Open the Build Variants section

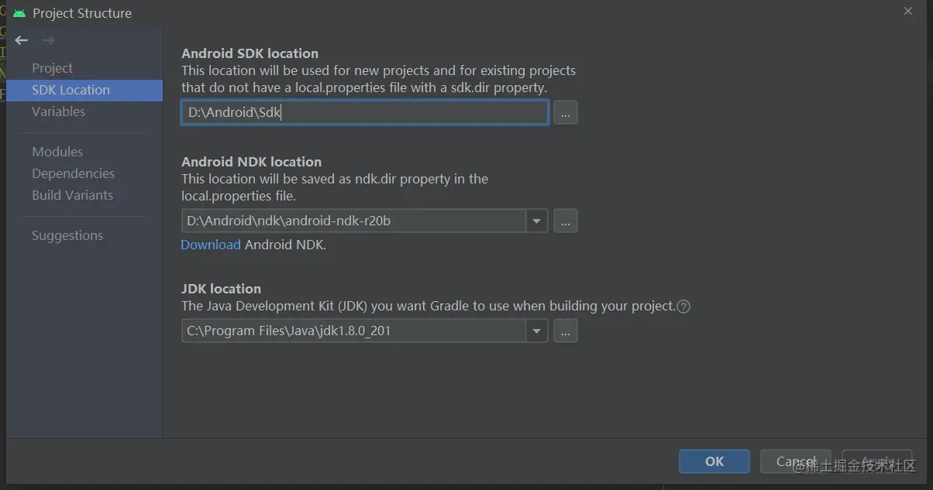(x=73, y=195)
